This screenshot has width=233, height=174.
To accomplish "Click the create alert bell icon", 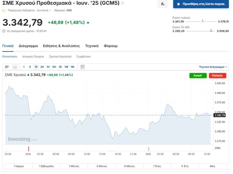I will [163, 4].
